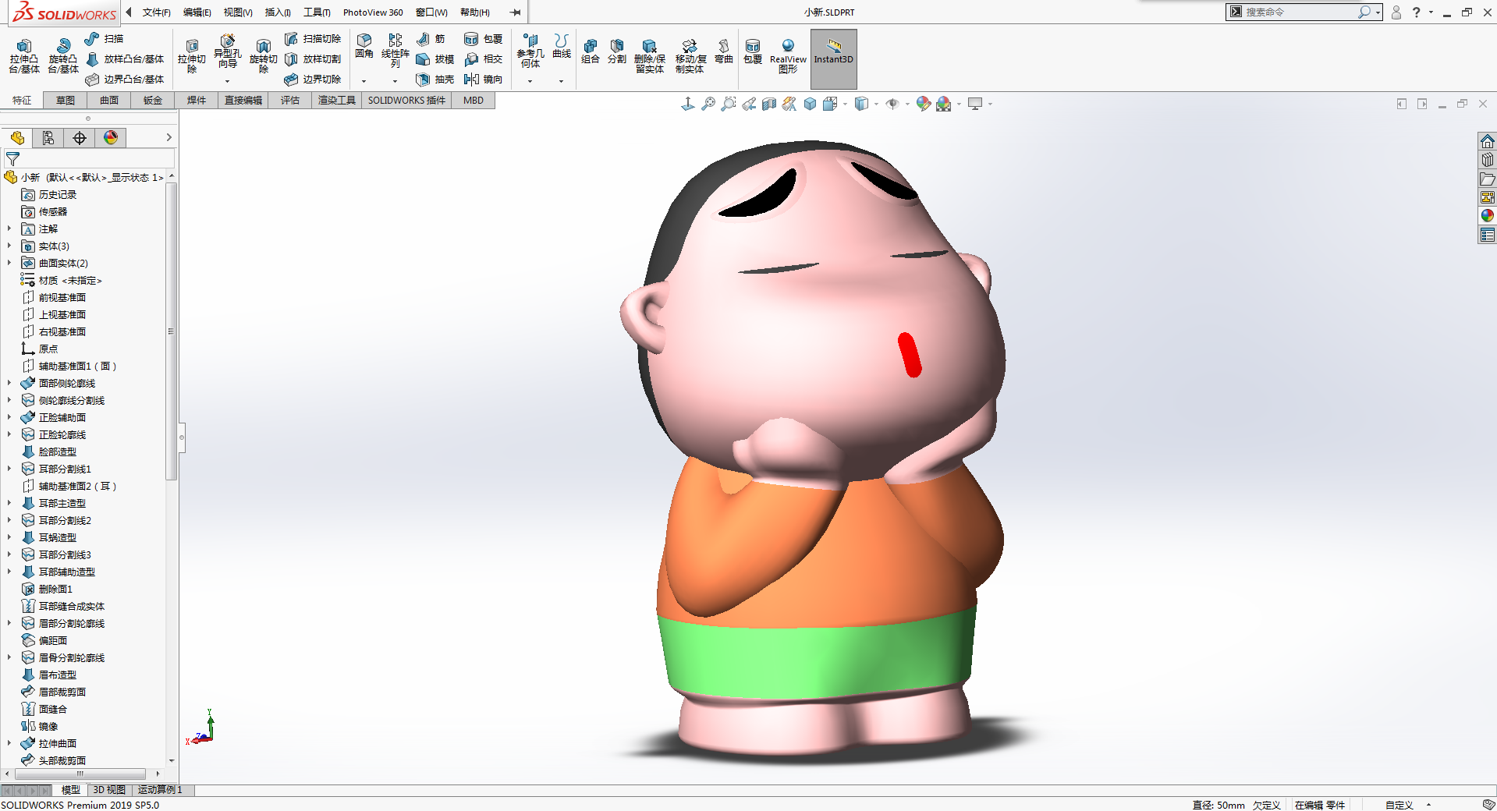
Task: Click the feature tree vertical scrollbar
Action: pos(171,331)
